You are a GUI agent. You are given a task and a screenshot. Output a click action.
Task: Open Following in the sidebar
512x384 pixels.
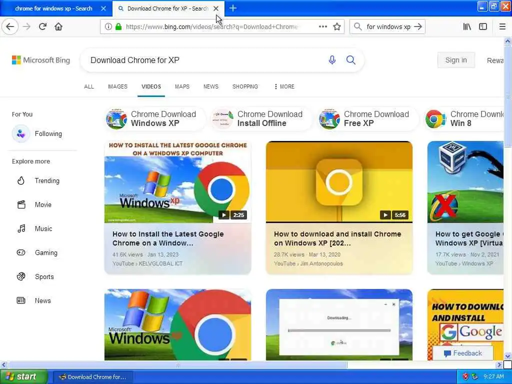pos(37,133)
